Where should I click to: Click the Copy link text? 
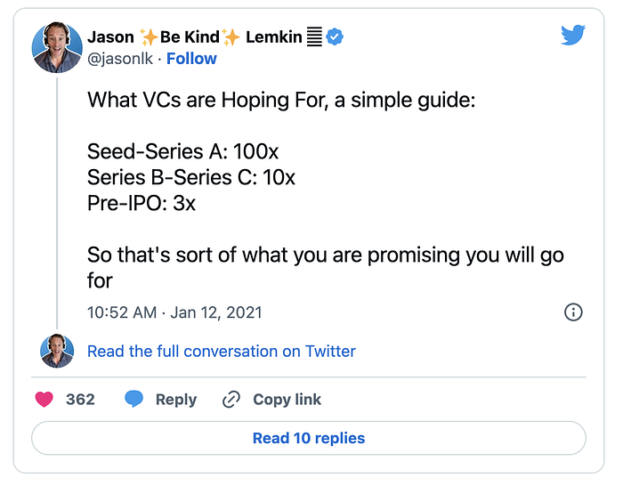[287, 400]
